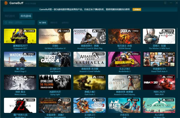Image resolution: width=180 pixels, height=118 pixels.
Task: Switch to the dimmed tab left of 所有游戏
Action: pos(10,16)
